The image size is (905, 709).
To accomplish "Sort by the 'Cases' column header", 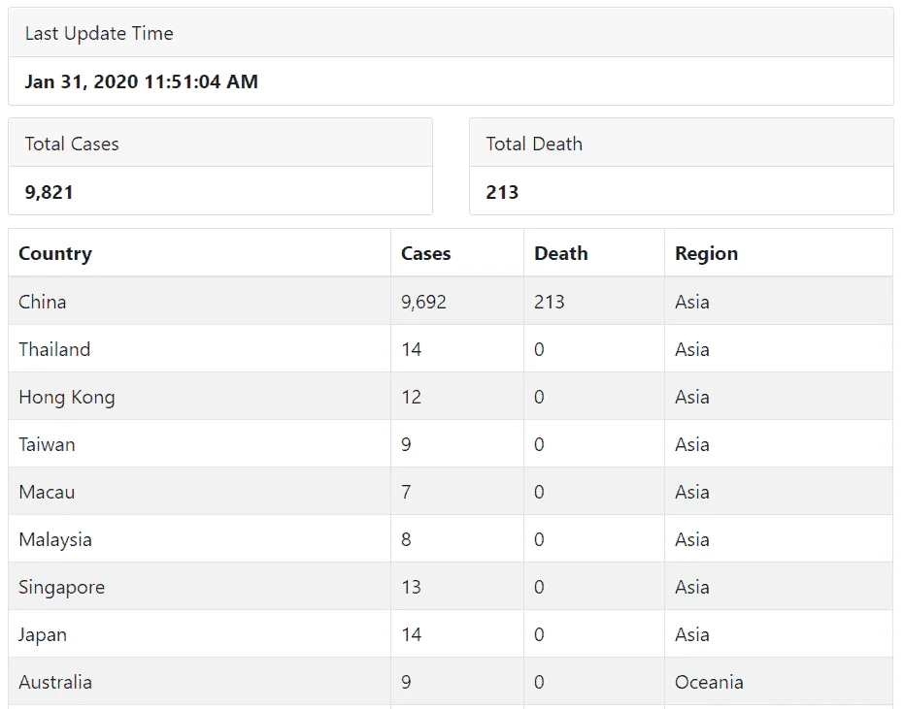I will pos(457,253).
